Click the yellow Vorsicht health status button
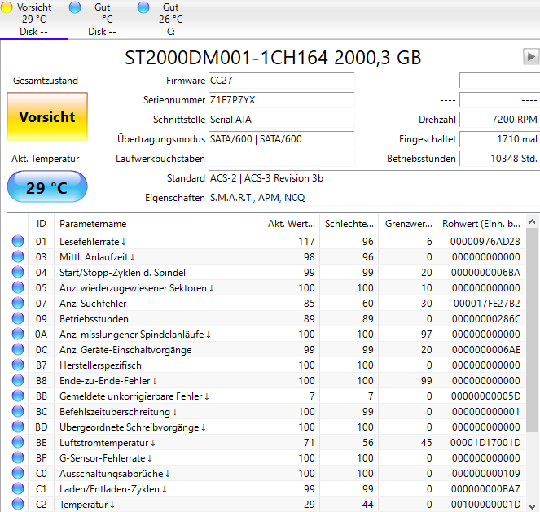 tap(47, 116)
